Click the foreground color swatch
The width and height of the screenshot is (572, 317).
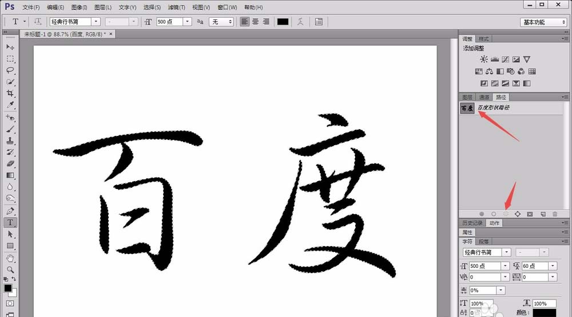point(7,288)
